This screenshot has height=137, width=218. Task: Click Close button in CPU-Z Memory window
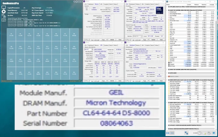[x=120, y=40]
